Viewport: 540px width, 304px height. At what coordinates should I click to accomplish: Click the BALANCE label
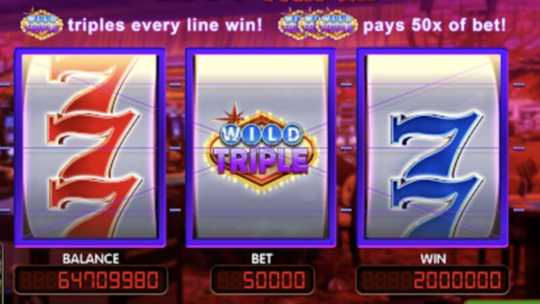tap(91, 259)
